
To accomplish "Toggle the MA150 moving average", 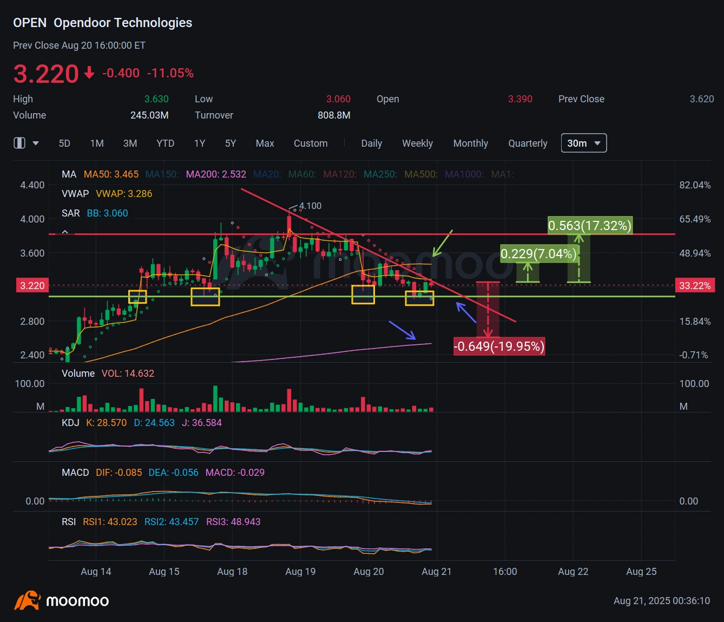I will (161, 174).
